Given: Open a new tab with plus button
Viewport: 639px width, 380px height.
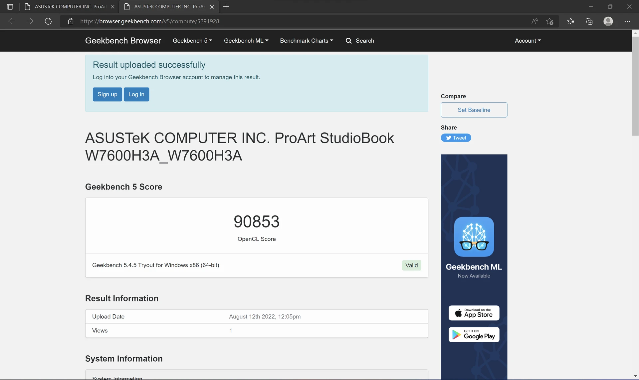Looking at the screenshot, I should [x=226, y=7].
